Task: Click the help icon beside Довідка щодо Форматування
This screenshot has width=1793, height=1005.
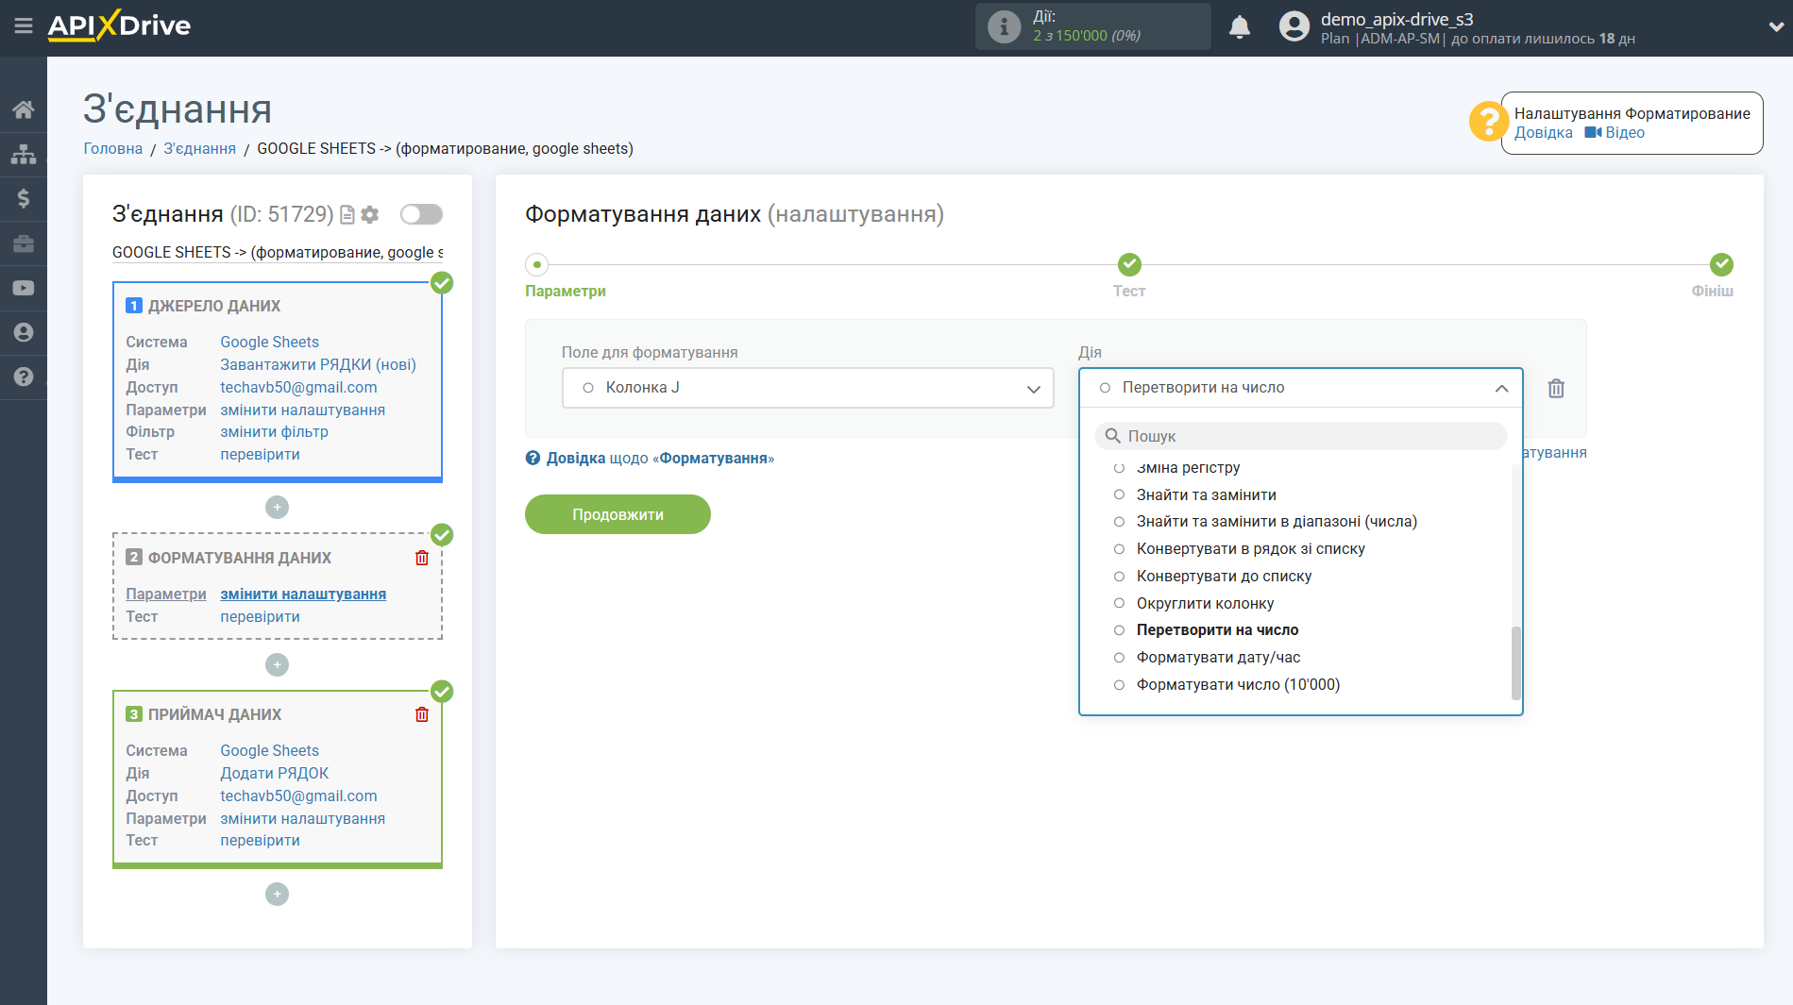Action: tap(533, 459)
